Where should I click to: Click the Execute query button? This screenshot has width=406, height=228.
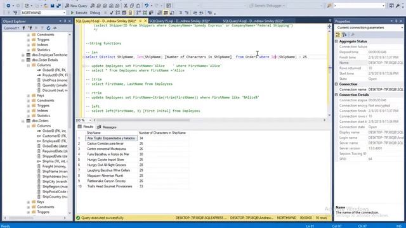click(x=79, y=13)
